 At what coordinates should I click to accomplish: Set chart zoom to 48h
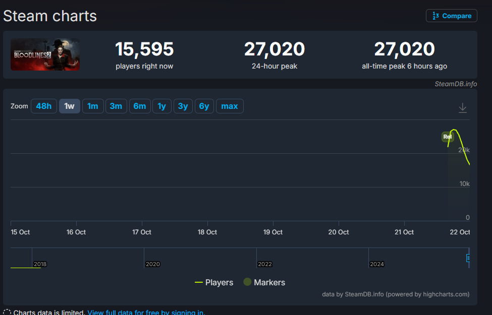[43, 106]
